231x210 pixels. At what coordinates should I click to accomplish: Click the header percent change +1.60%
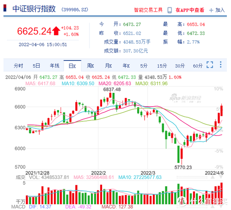point(71,34)
